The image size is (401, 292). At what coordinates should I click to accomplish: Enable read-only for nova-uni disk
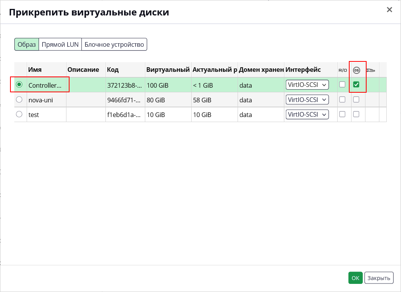tap(342, 100)
